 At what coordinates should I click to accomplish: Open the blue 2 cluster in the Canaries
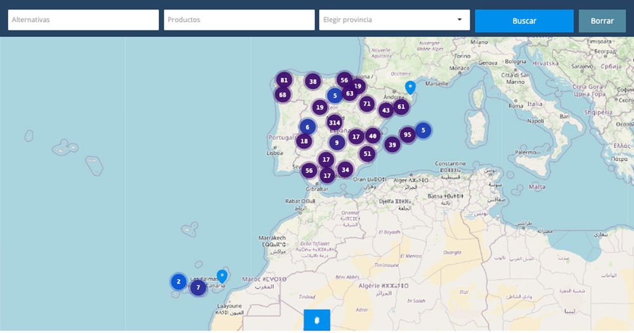[x=179, y=281]
